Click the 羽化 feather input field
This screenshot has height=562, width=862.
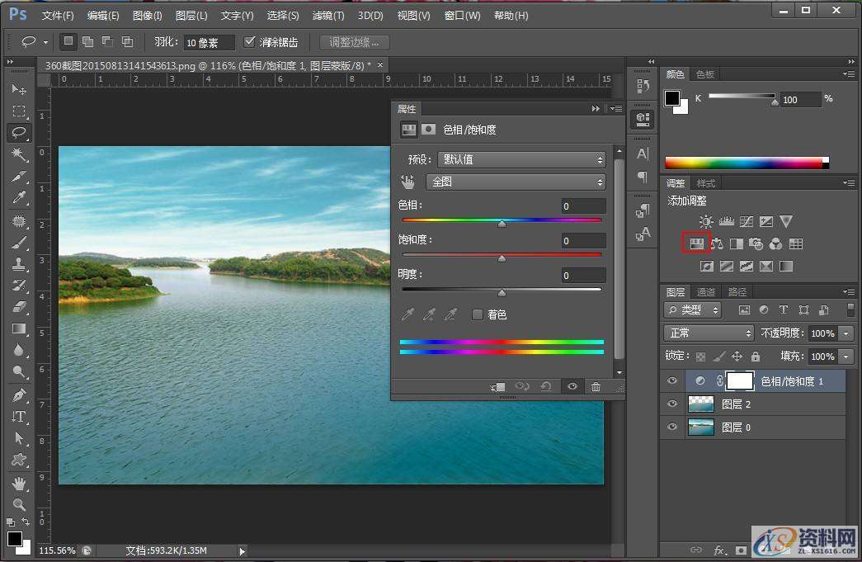click(x=208, y=42)
